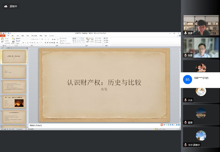Click the blue 85 avatar of 188****2185
Viewport: 220px width, 152px height.
[188, 79]
